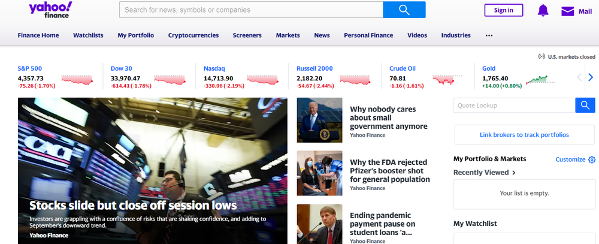Open the Markets menu
Viewport: 599px width, 244px height.
point(288,35)
